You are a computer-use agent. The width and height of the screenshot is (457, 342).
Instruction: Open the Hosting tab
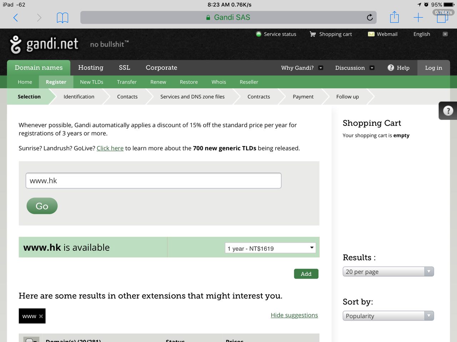click(91, 68)
